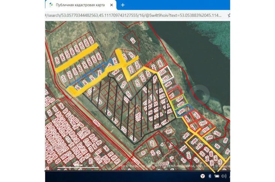This screenshot has height=182, width=275.
Task: Select the green-outlined parcel 1489
Action: 181,104
